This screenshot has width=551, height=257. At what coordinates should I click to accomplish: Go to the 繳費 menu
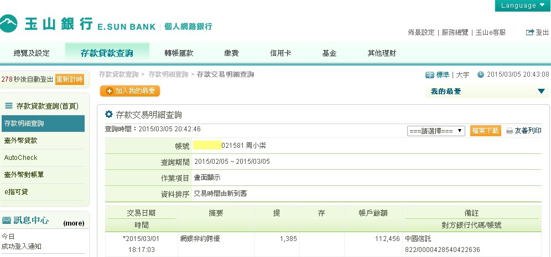(232, 53)
